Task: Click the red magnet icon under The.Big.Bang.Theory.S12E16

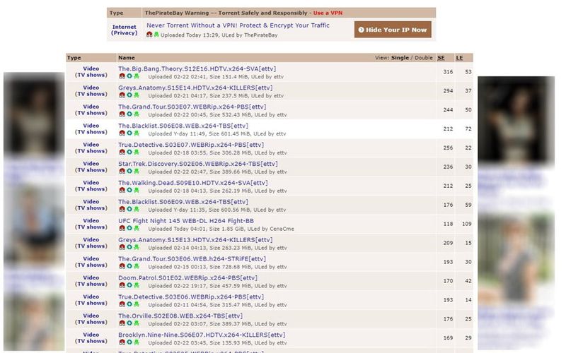Action: [122, 76]
